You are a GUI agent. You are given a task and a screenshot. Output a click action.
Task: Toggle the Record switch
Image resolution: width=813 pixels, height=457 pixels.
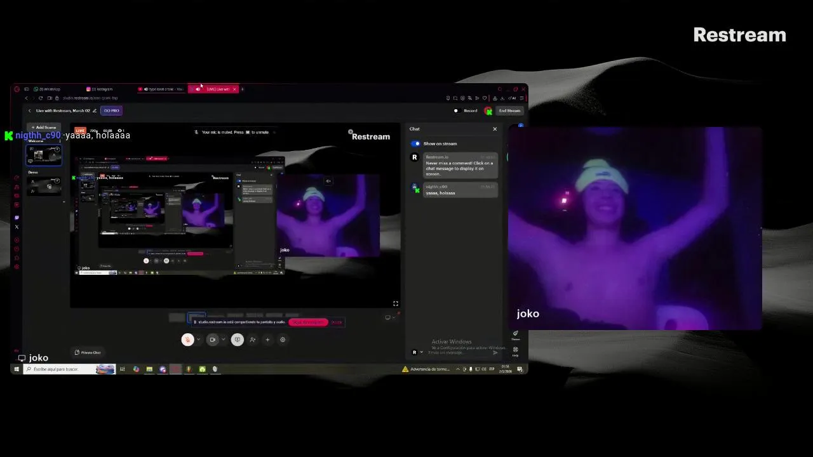(456, 110)
